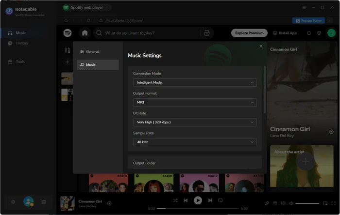
Task: Open the browser bar three-dot menu
Action: click(330, 20)
